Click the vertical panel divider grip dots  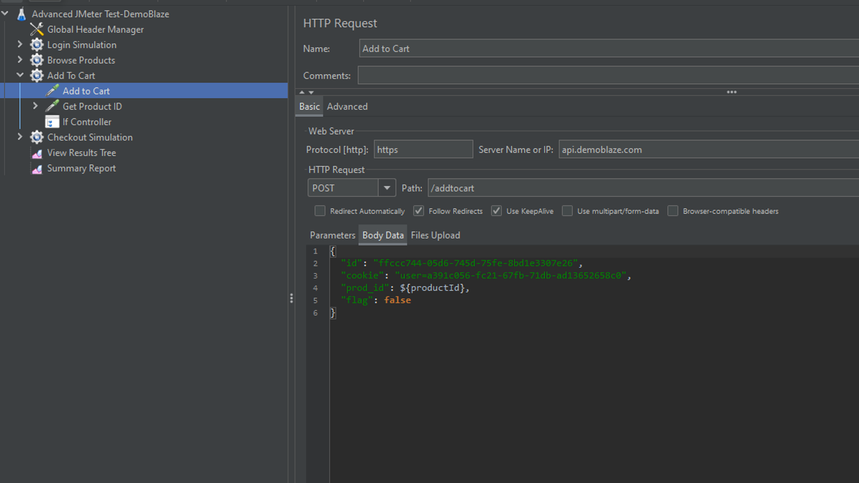click(291, 298)
